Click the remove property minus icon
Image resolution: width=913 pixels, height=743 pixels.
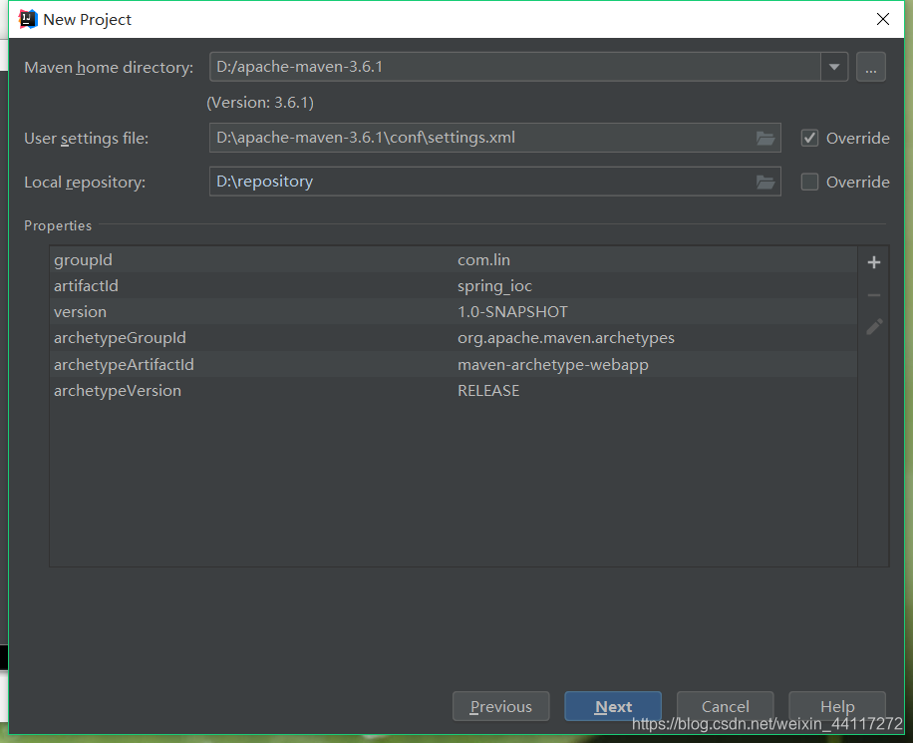[873, 295]
